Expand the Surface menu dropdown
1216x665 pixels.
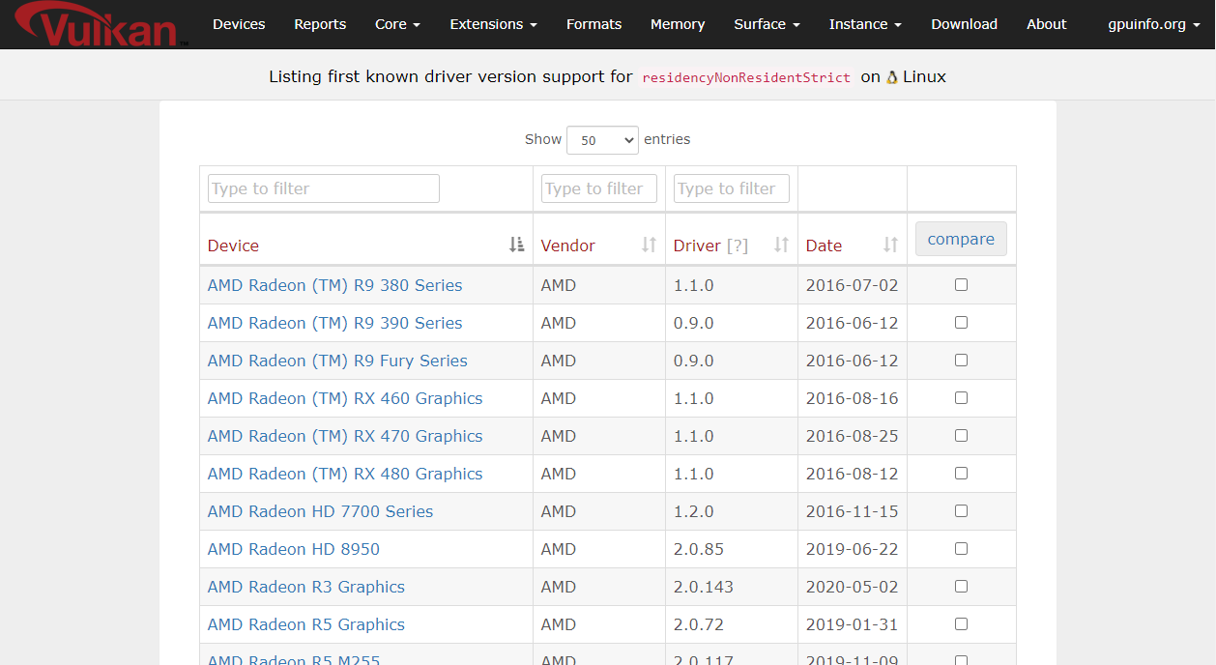767,24
